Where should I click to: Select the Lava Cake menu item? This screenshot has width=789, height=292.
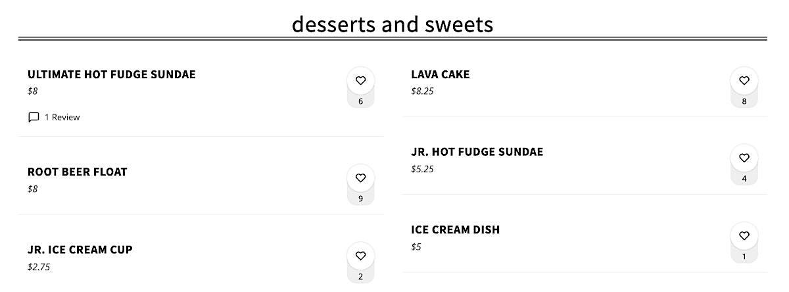441,74
